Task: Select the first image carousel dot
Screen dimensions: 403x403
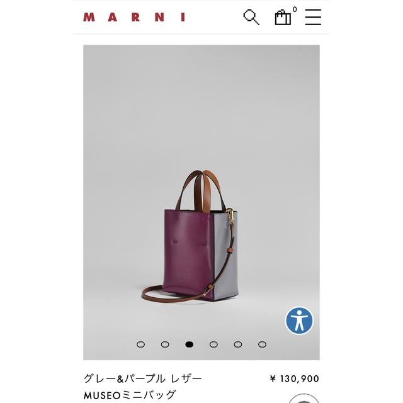Action: pos(140,344)
